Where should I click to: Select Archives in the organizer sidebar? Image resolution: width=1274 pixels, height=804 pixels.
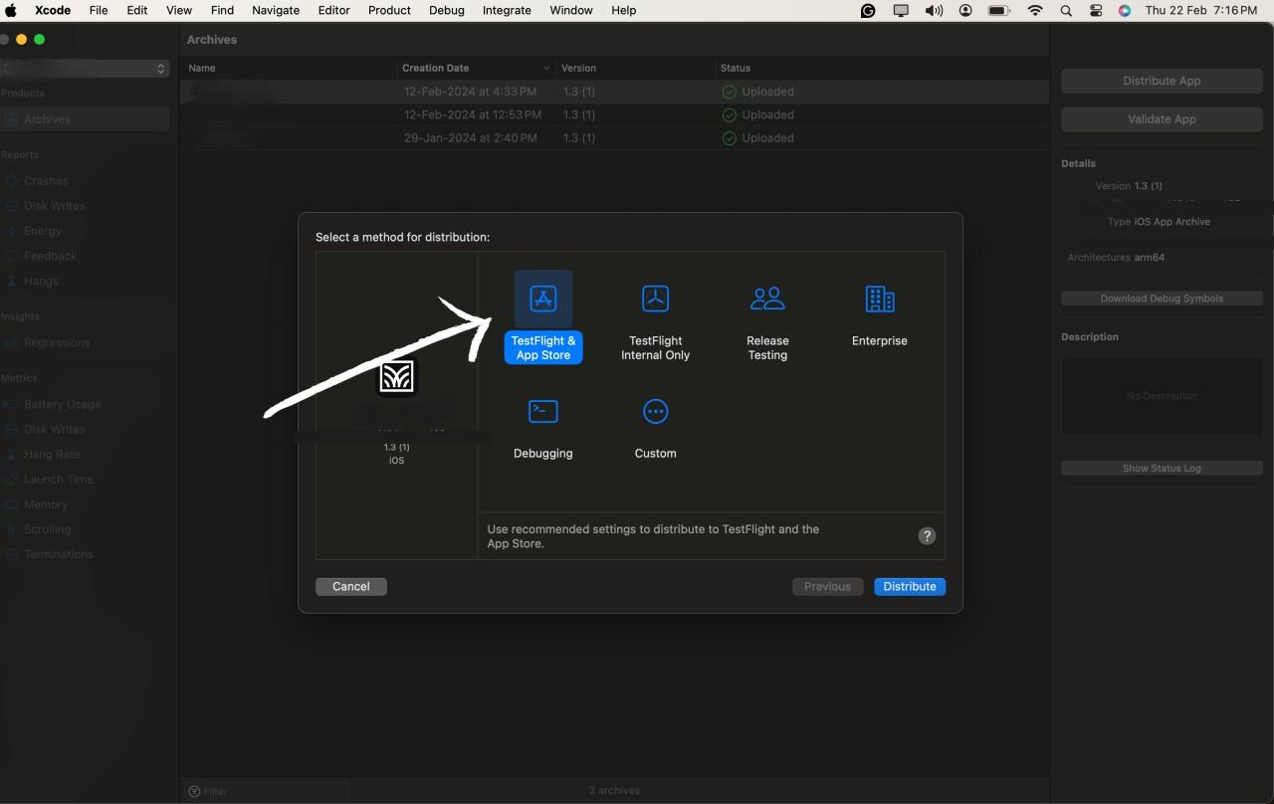pos(86,118)
